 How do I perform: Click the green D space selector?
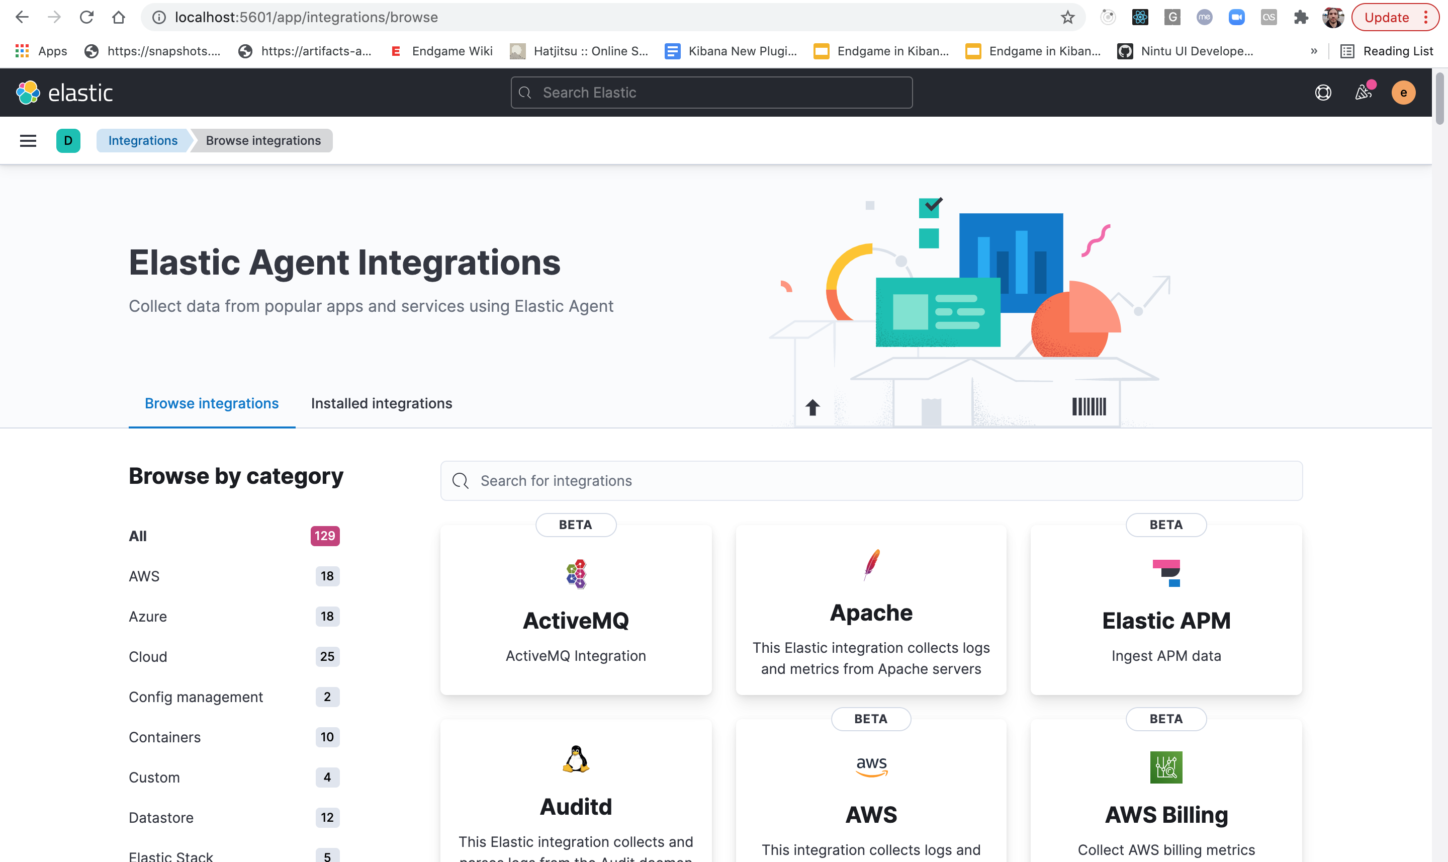click(68, 141)
